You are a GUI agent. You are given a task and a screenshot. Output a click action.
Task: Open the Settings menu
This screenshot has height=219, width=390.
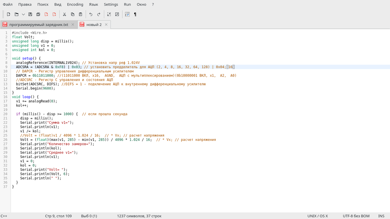(111, 4)
